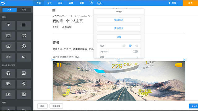
Task: Switch to the 设计 design tab
Action: [x=49, y=3]
